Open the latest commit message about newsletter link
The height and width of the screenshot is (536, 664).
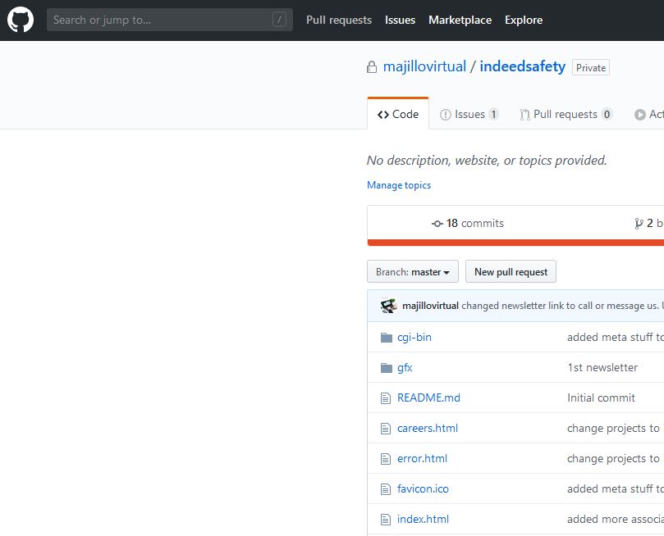(562, 306)
